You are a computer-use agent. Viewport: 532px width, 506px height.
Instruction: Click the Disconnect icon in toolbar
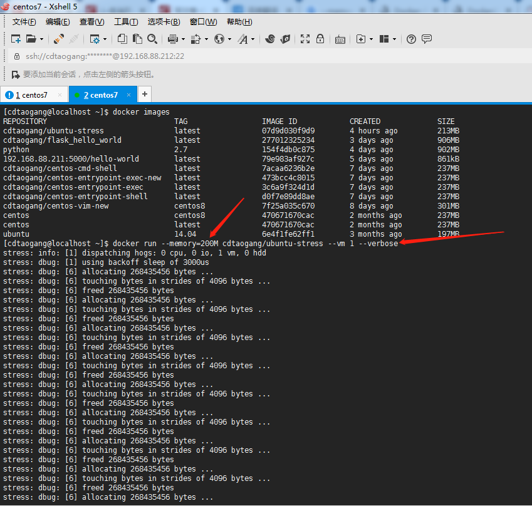[x=73, y=39]
